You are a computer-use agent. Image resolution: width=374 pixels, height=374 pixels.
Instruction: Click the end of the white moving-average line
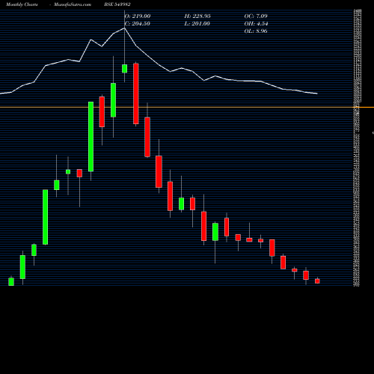click(x=317, y=93)
